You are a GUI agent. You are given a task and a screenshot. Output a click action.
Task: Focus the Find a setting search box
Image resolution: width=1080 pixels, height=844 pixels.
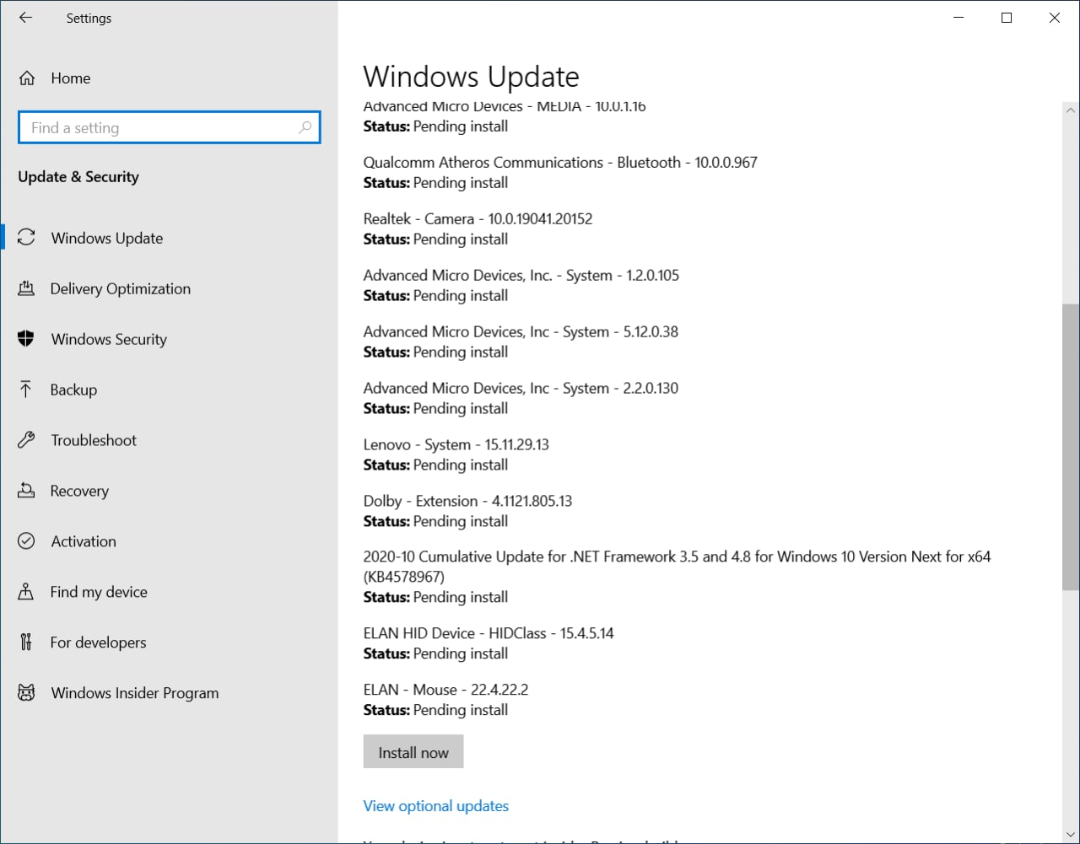169,127
